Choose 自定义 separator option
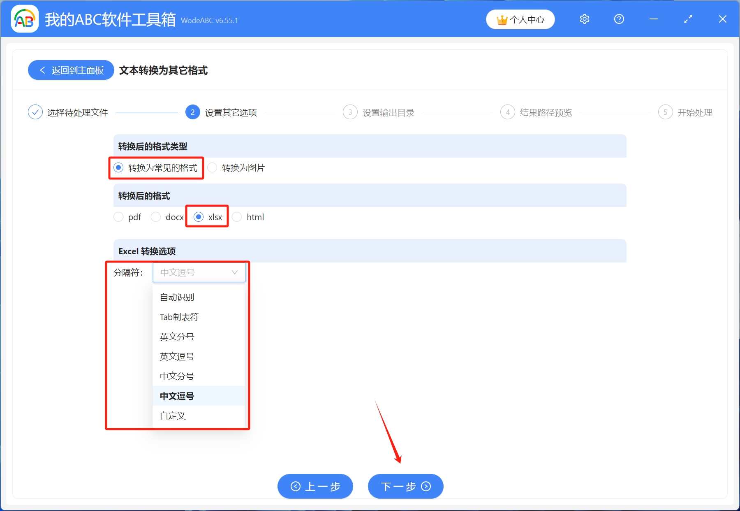Viewport: 740px width, 511px height. (172, 416)
